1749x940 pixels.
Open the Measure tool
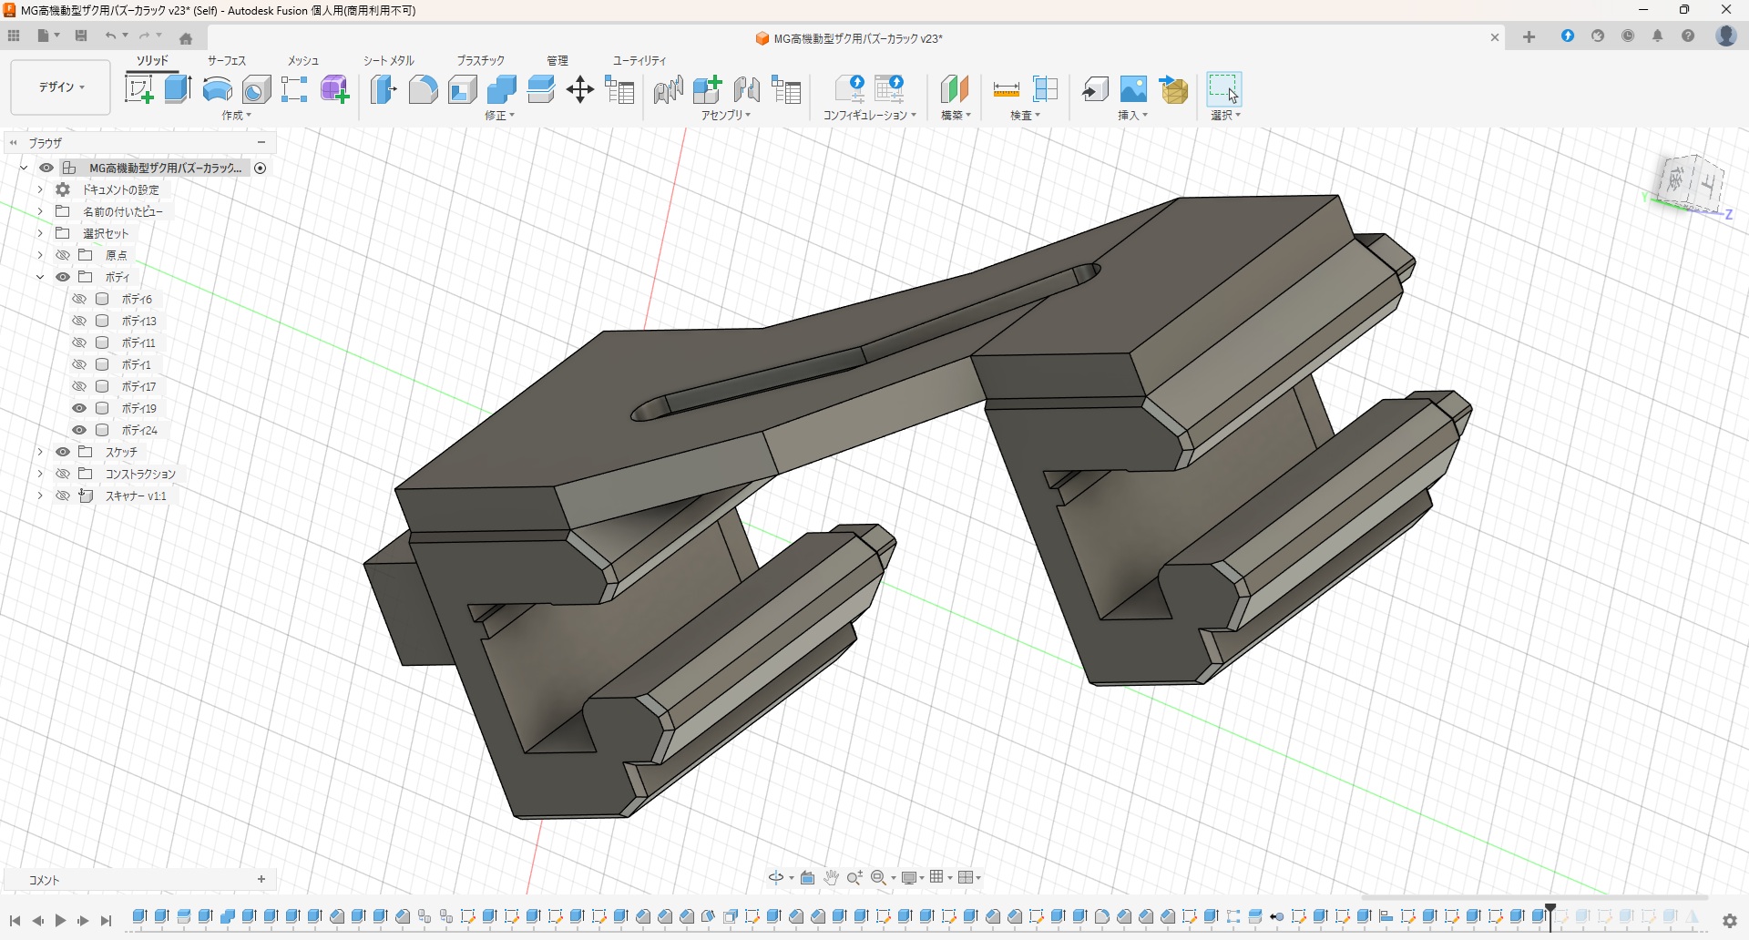point(1006,89)
